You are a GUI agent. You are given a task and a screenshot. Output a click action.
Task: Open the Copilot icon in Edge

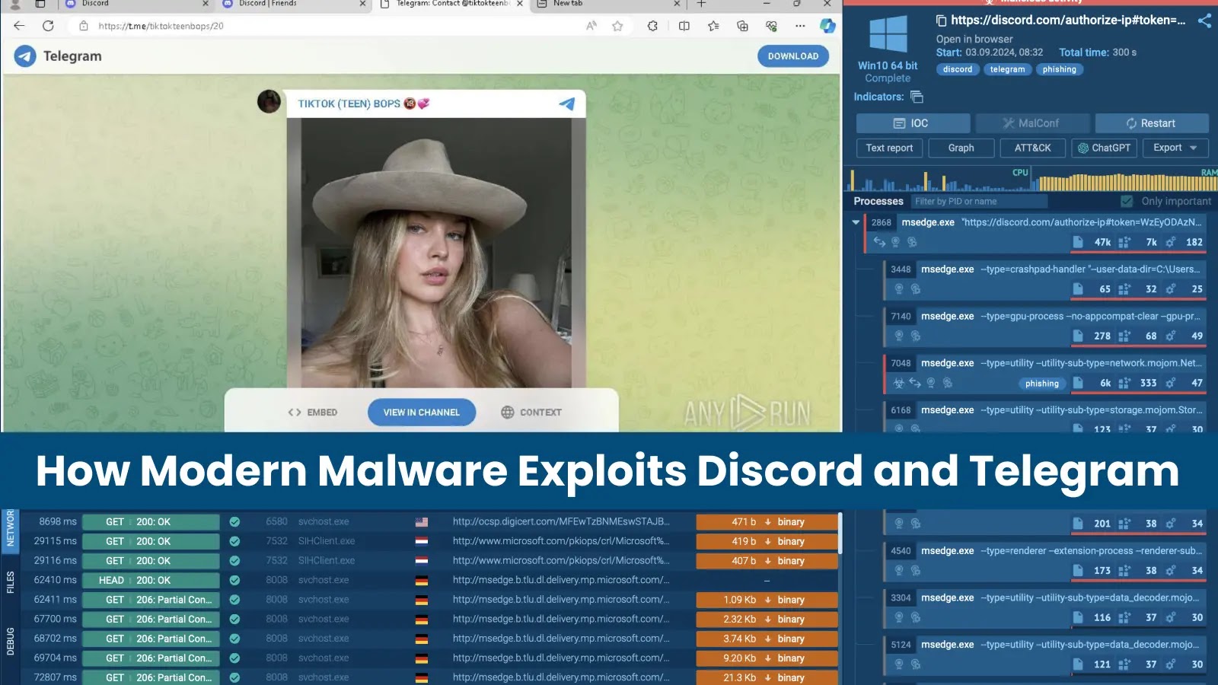tap(827, 26)
